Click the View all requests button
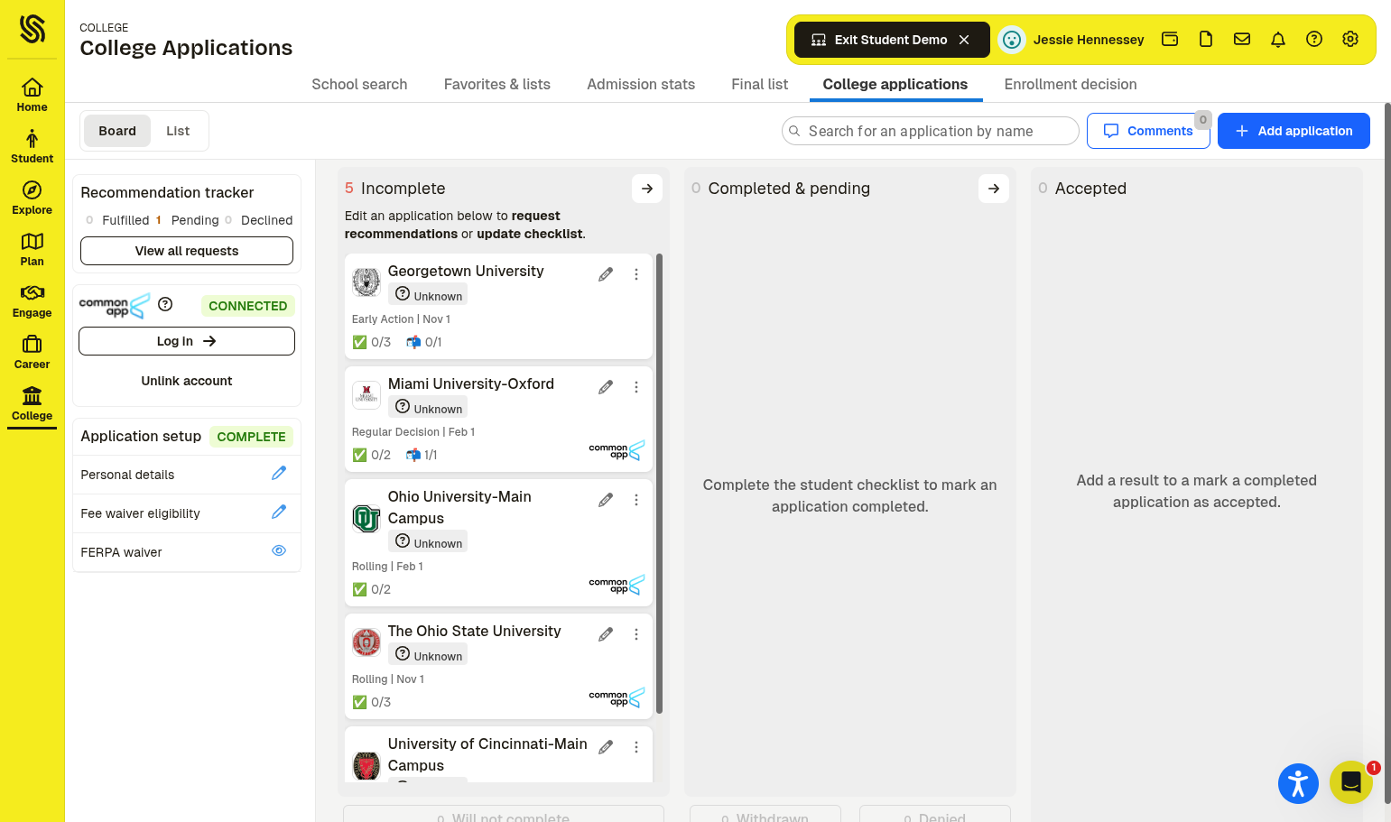1391x822 pixels. pyautogui.click(x=187, y=251)
